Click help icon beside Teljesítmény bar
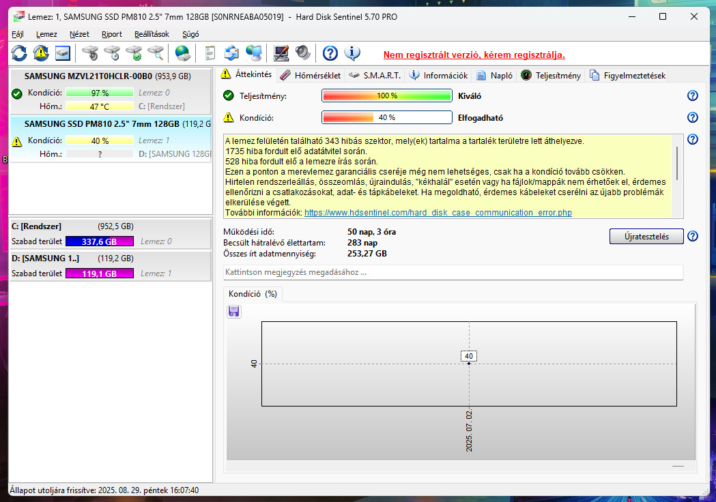Viewport: 716px width, 502px height. (692, 95)
